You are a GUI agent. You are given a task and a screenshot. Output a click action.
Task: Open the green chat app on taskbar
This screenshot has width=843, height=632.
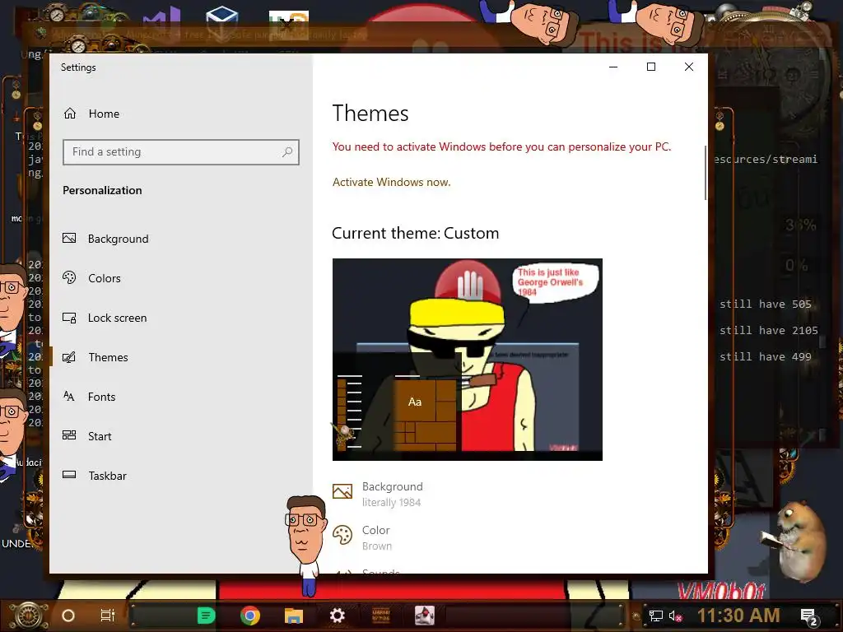pos(206,616)
